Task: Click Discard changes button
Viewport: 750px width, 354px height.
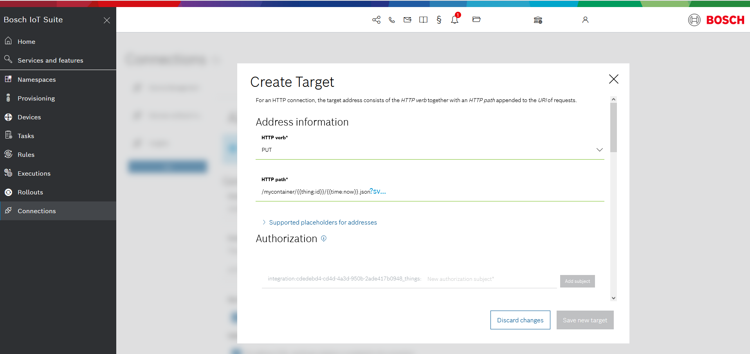Action: coord(520,320)
